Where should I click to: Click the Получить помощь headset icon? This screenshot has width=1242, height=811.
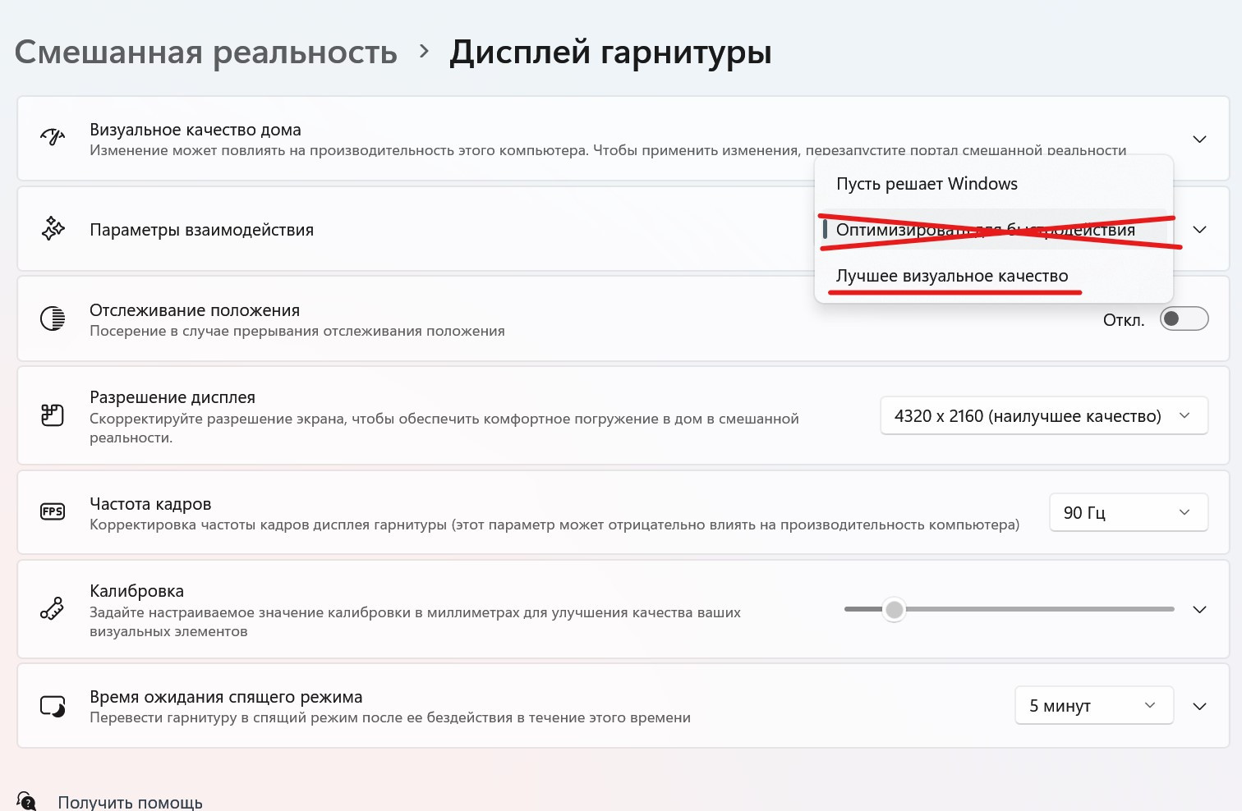pyautogui.click(x=27, y=801)
